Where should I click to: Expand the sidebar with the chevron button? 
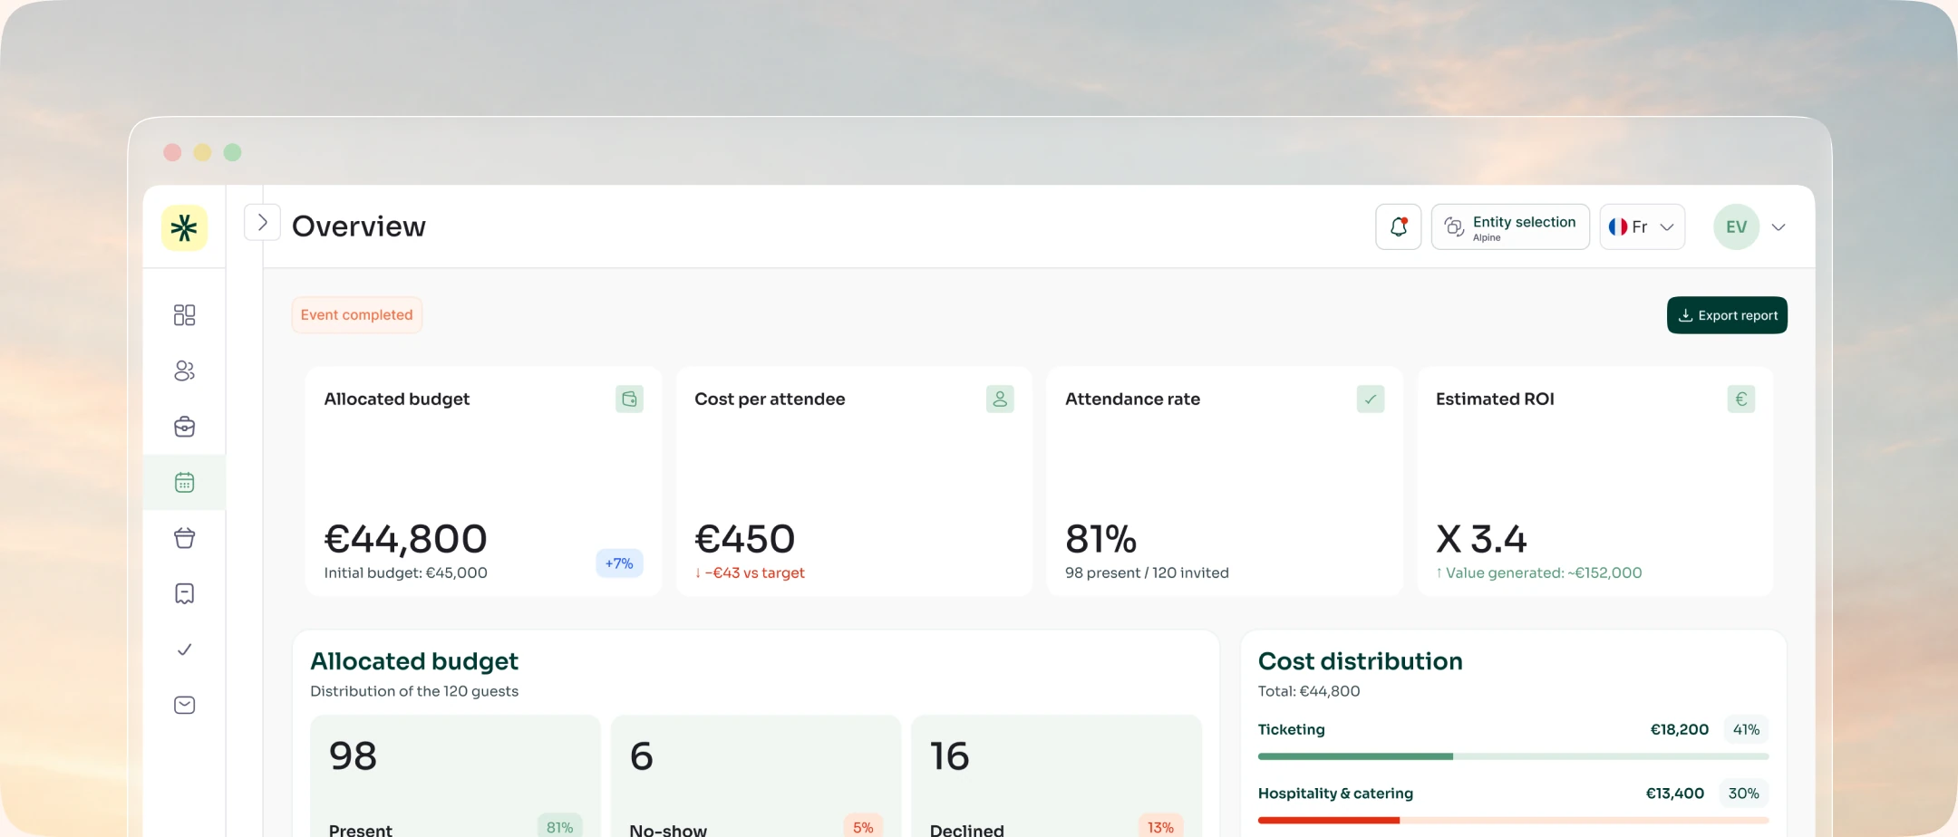point(262,222)
